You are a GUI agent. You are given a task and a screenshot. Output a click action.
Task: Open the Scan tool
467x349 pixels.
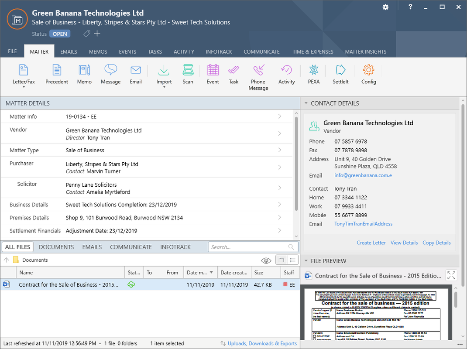click(x=188, y=74)
